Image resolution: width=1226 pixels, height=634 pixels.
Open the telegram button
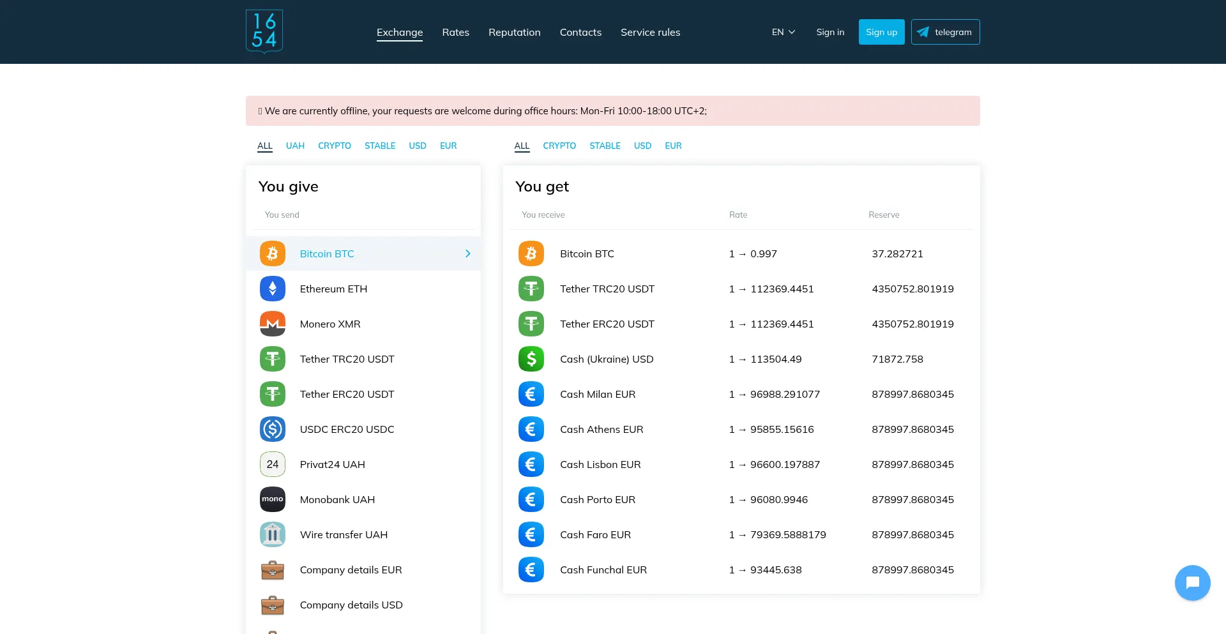[x=945, y=32]
